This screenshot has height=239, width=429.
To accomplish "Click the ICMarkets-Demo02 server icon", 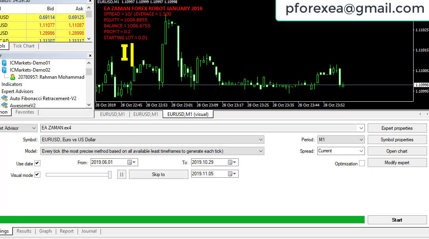I will [4, 70].
